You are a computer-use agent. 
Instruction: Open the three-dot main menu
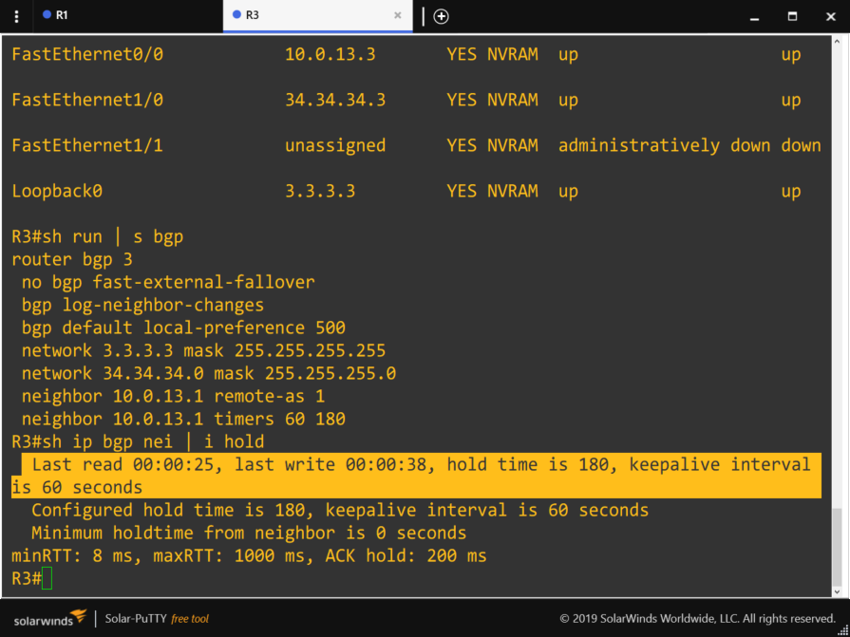pyautogui.click(x=16, y=16)
